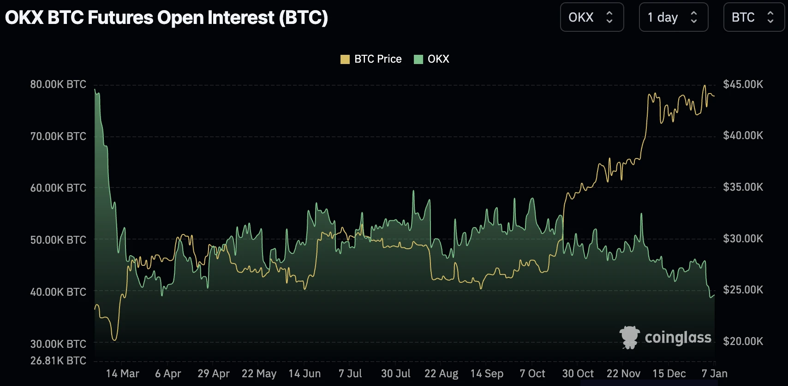Click the up-down chevron beside OKX selector

tap(609, 18)
